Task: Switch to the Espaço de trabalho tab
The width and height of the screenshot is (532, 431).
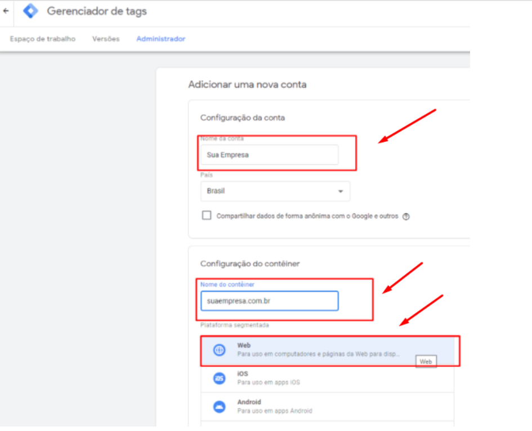Action: click(43, 39)
